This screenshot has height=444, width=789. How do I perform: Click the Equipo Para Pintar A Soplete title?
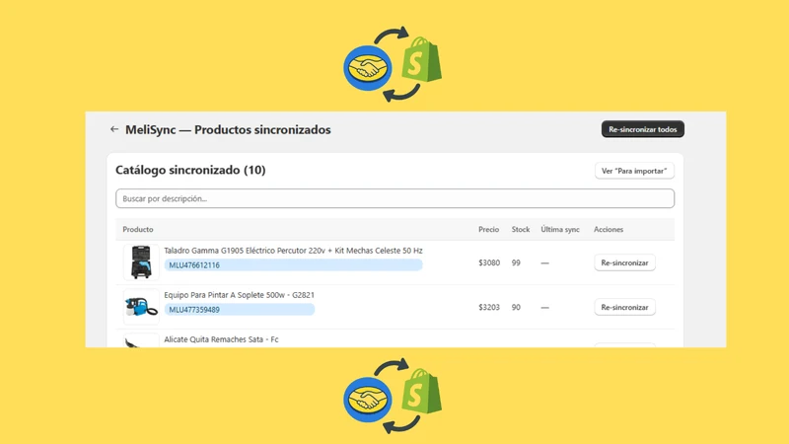point(239,295)
